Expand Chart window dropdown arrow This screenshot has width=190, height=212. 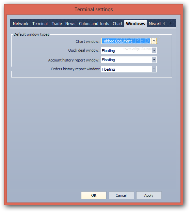pos(154,41)
